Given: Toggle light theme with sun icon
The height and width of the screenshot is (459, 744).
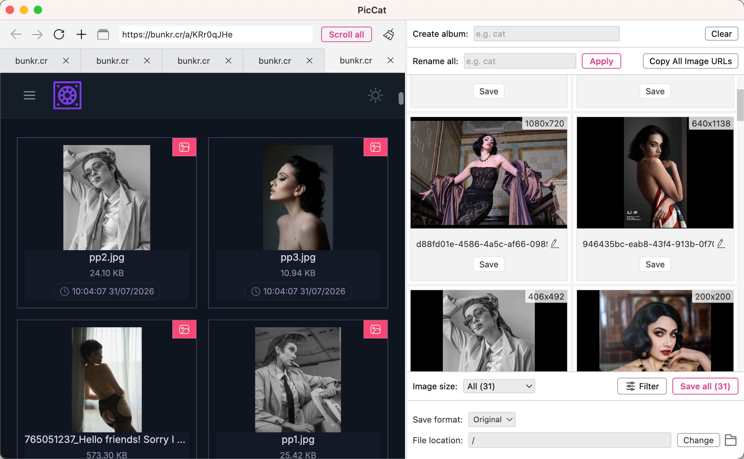Looking at the screenshot, I should pos(376,95).
